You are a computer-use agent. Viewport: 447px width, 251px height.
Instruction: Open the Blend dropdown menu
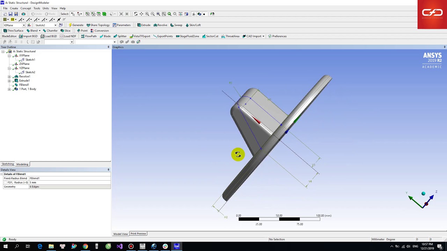point(39,31)
